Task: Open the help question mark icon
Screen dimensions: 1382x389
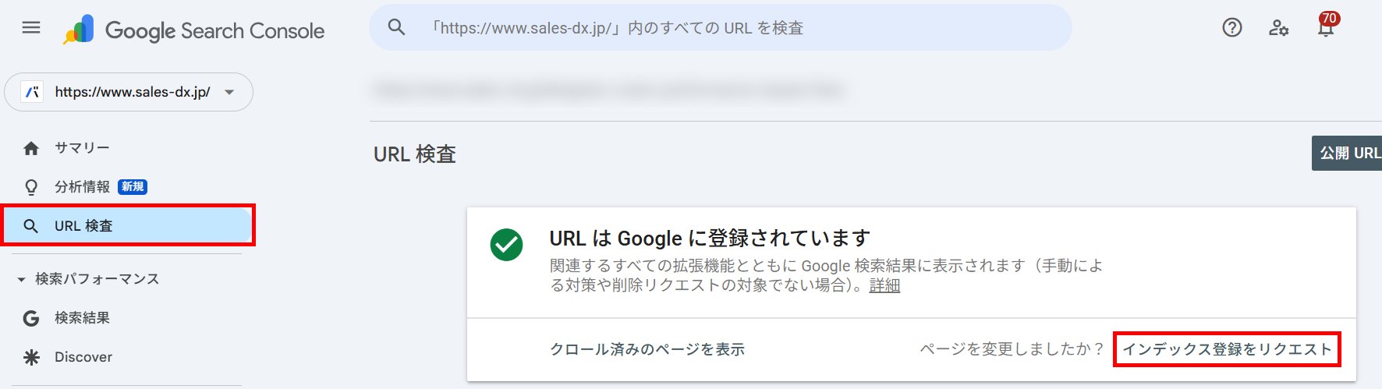Action: point(1232,28)
